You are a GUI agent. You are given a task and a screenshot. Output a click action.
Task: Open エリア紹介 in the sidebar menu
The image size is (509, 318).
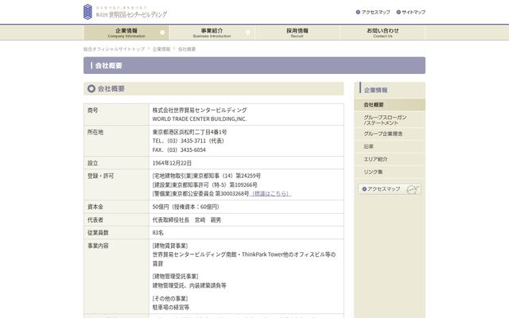coord(390,159)
